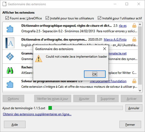Screen dimensions: 145x132
Task: Open the rla-es publisher link
Action: click(x=123, y=26)
